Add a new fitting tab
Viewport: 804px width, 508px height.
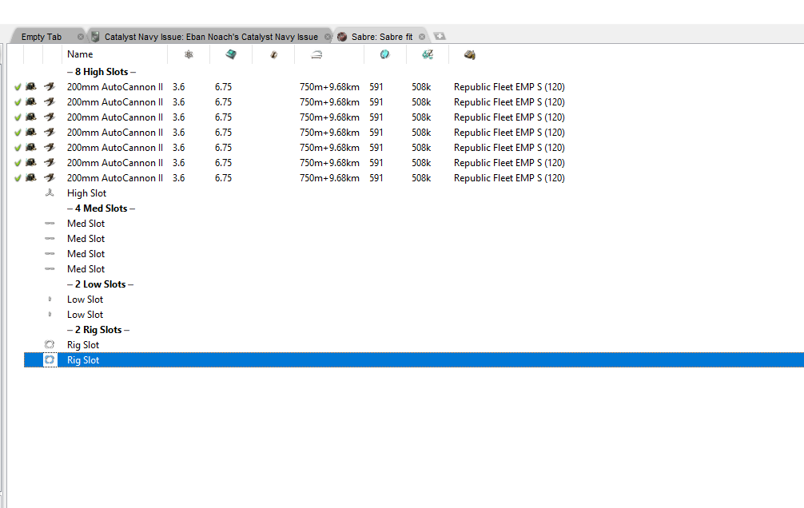click(x=440, y=36)
